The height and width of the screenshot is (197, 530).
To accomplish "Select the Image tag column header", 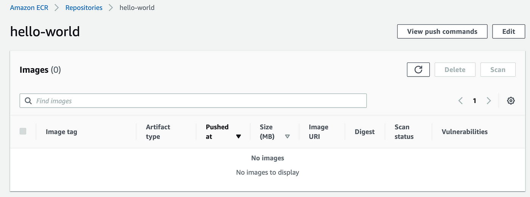I will [x=61, y=132].
